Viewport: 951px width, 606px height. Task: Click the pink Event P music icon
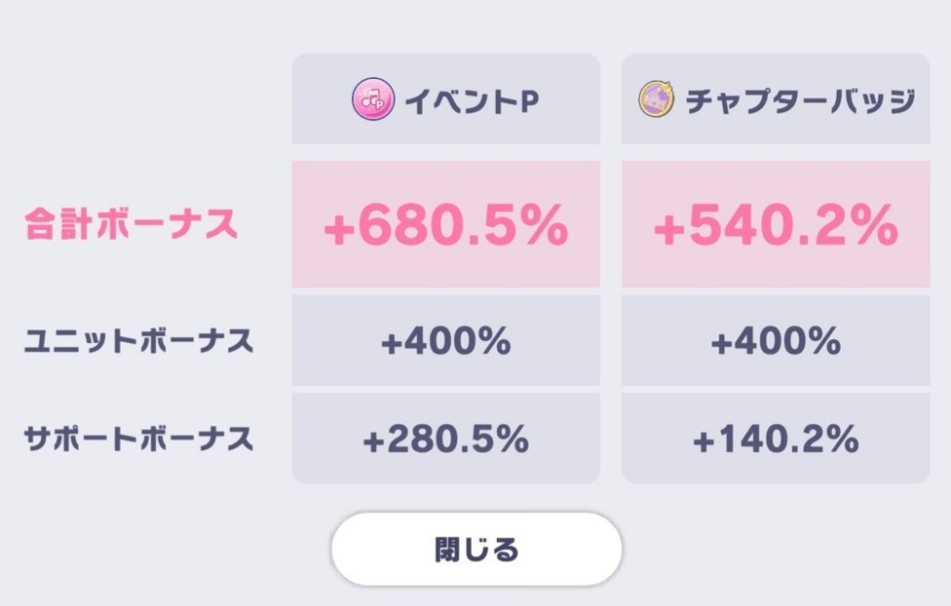(373, 99)
